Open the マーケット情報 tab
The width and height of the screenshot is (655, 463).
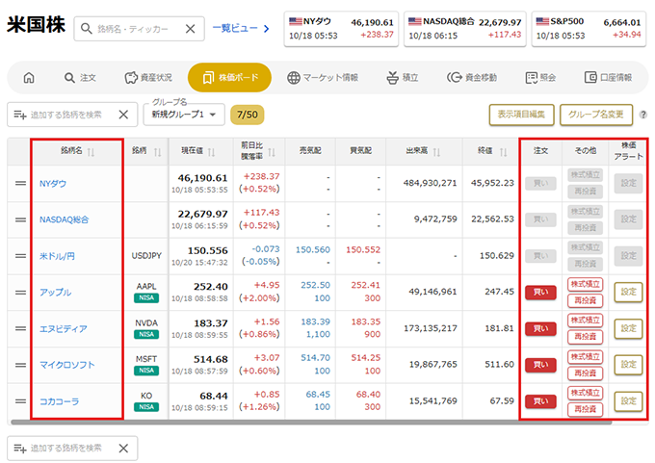click(323, 78)
